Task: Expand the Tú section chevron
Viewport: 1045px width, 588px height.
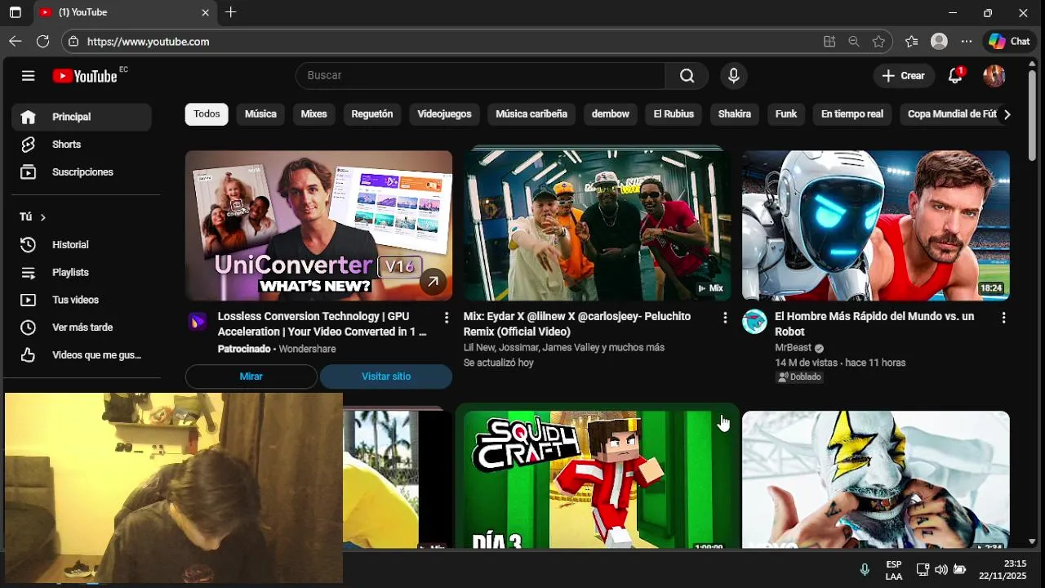Action: 42,217
